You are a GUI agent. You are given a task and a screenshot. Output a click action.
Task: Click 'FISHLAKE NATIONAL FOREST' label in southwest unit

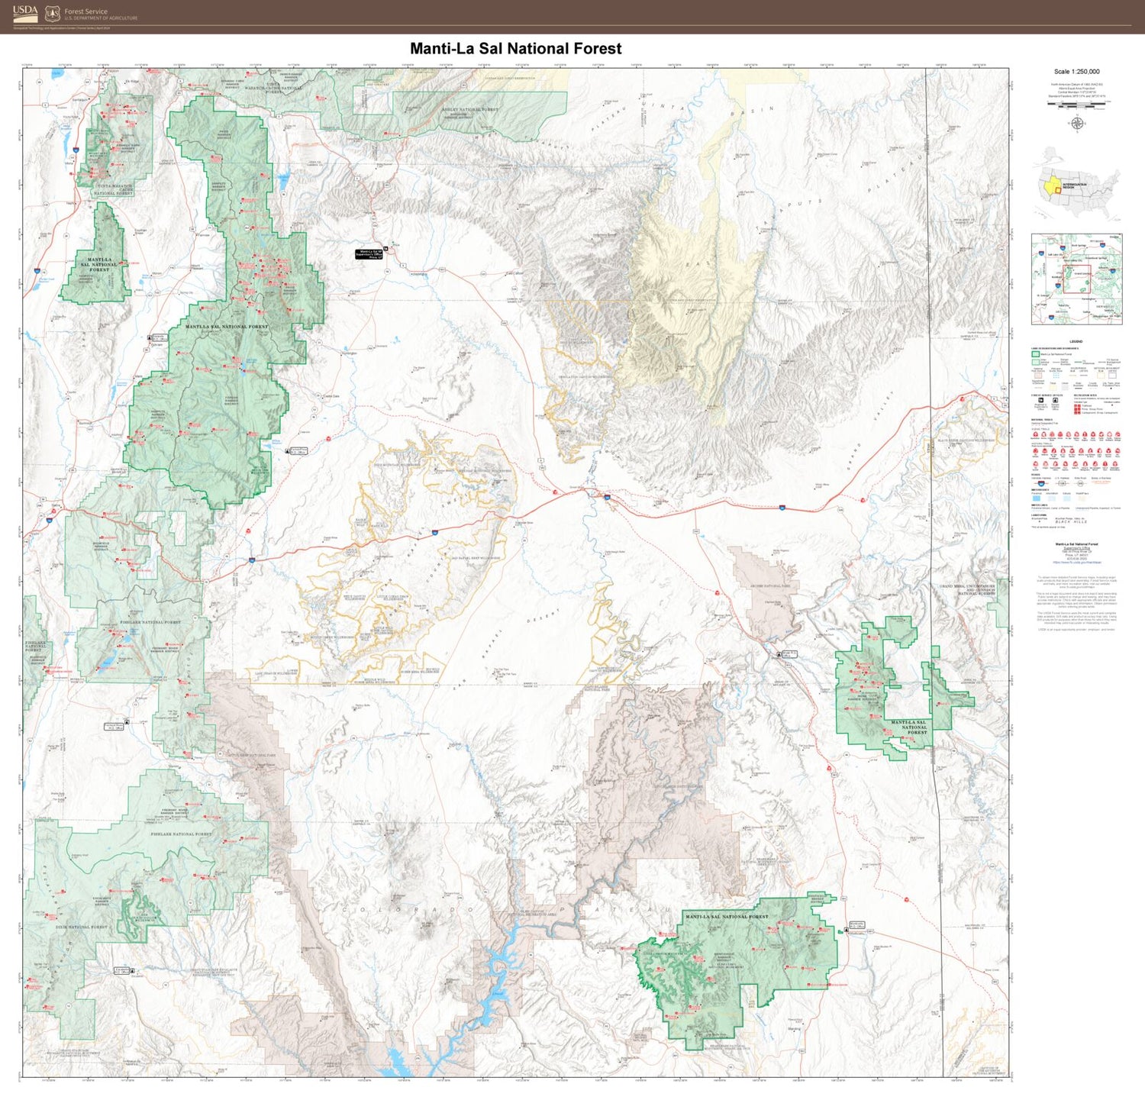181,834
